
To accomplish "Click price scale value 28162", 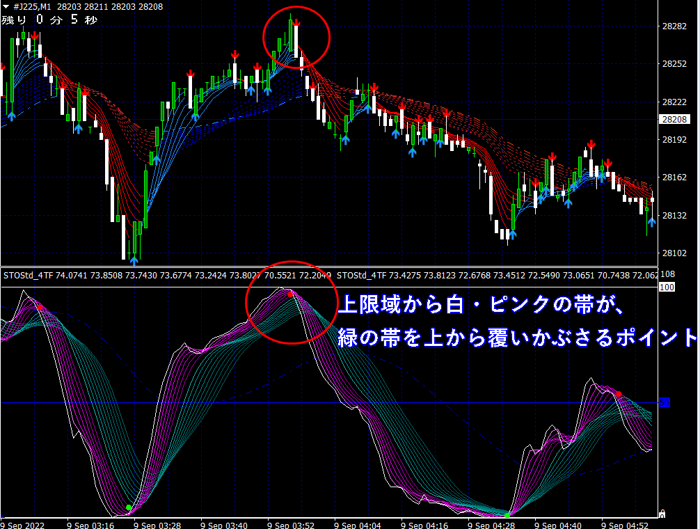I will pyautogui.click(x=674, y=177).
